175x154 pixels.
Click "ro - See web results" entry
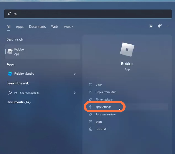tap(27, 93)
